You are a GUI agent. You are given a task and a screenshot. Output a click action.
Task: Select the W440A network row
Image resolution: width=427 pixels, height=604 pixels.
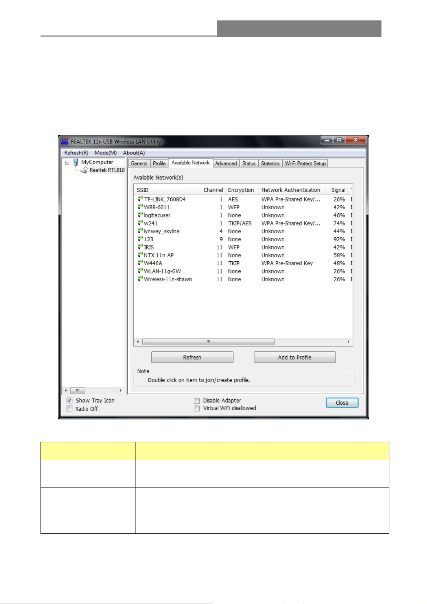pos(243,263)
